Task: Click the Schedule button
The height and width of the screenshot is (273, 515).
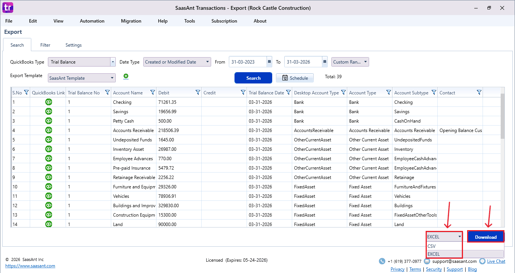Action: click(x=294, y=78)
